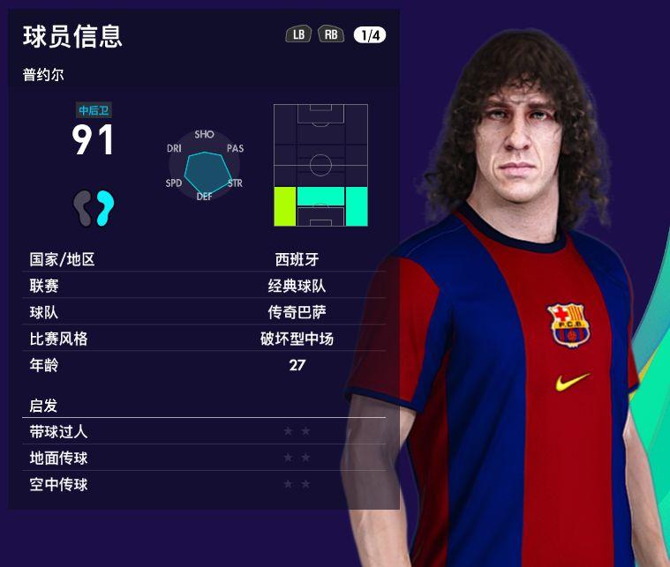670x567 pixels.
Task: Select the 国家/地区 row
Action: tap(204, 259)
